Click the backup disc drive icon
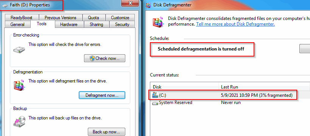This screenshot has width=310, height=136. click(19, 121)
